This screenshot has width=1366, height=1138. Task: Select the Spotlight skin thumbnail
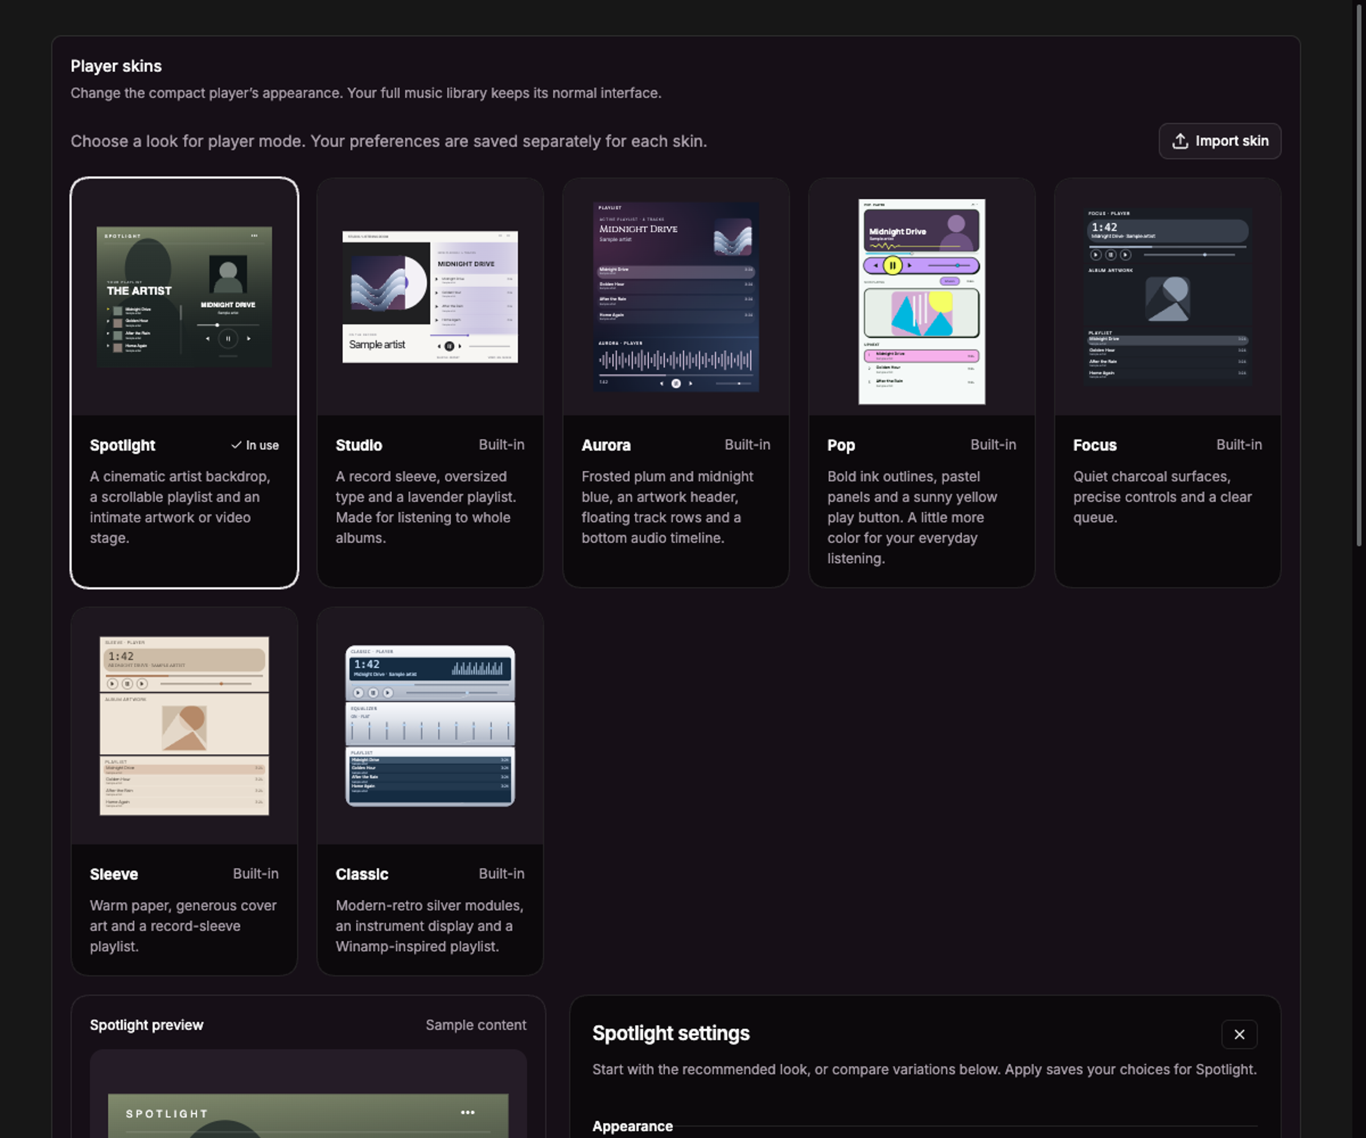point(184,296)
